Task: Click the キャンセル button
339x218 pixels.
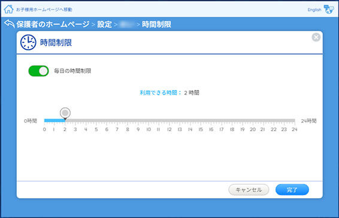Action: tap(249, 190)
